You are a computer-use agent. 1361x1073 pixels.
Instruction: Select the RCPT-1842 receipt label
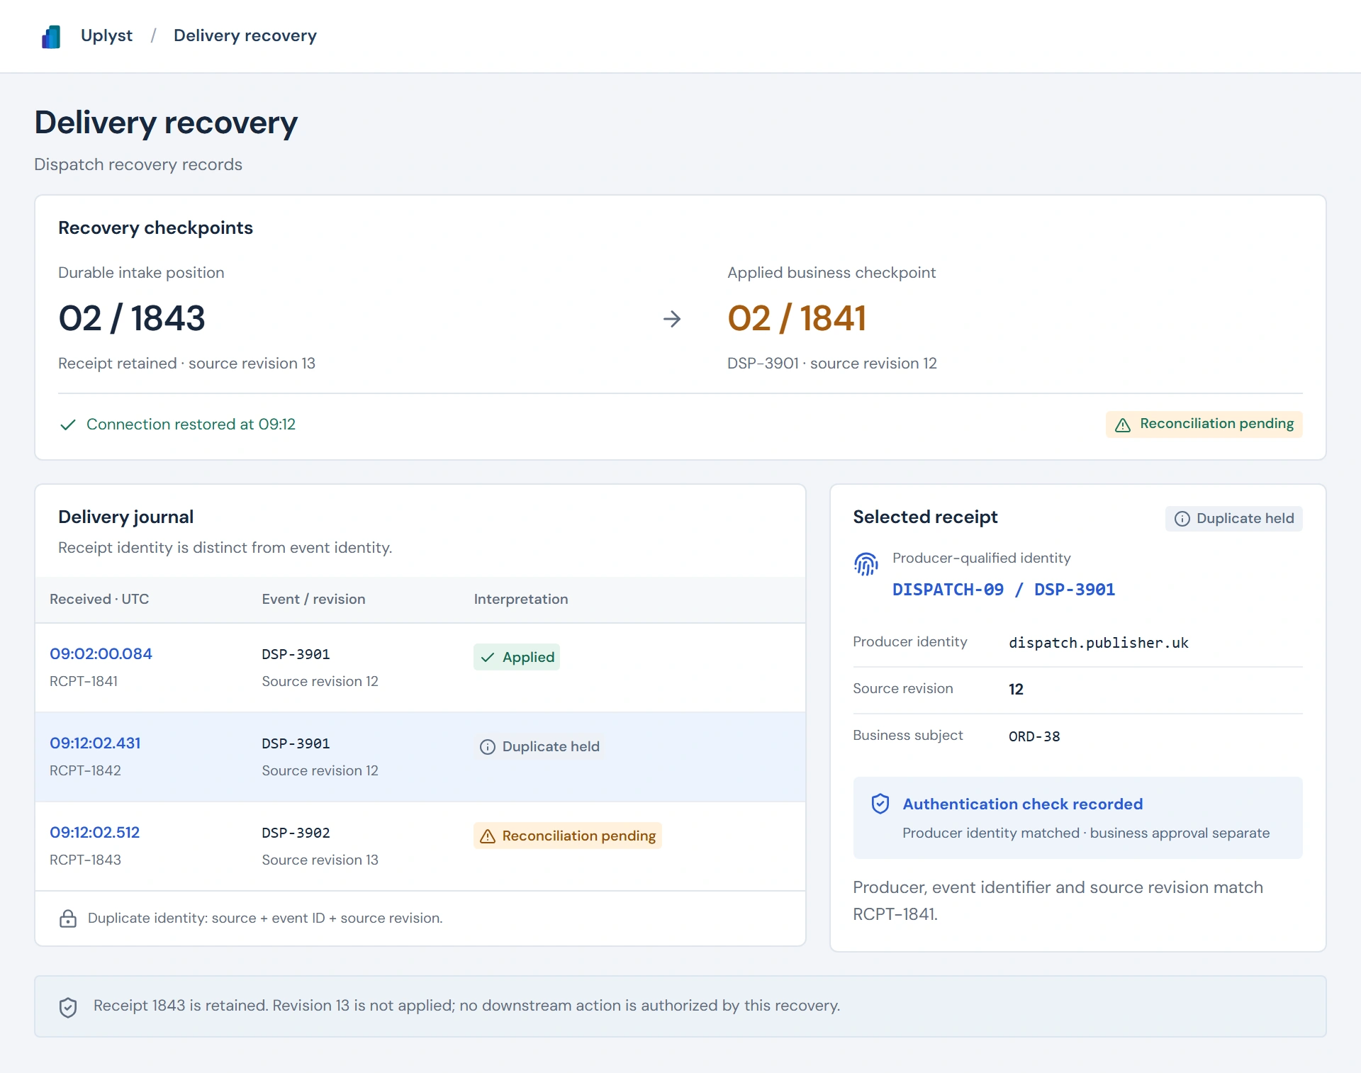click(85, 770)
